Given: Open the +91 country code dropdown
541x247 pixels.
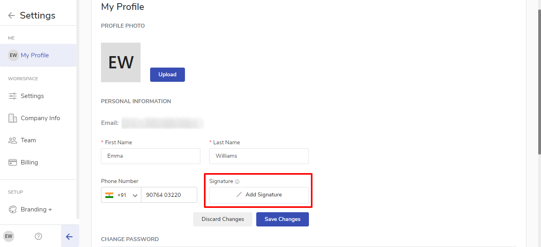Looking at the screenshot, I should (121, 195).
